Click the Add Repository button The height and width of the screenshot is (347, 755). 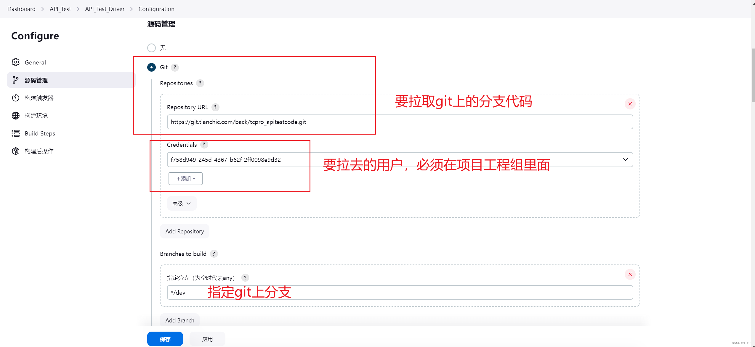[x=185, y=231]
